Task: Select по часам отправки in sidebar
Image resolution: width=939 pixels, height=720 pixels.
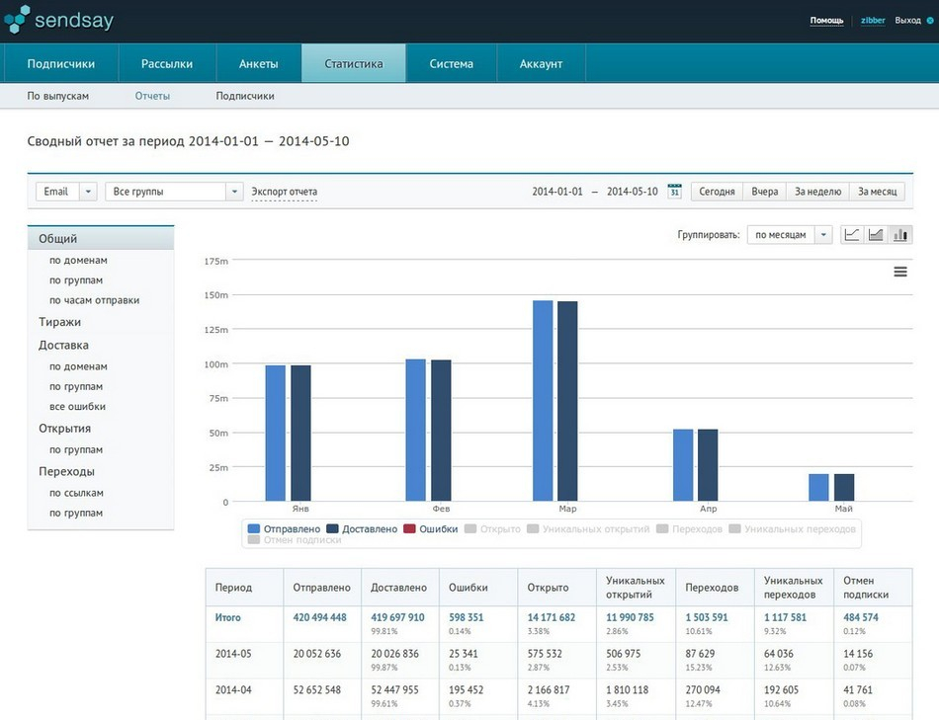Action: click(94, 300)
